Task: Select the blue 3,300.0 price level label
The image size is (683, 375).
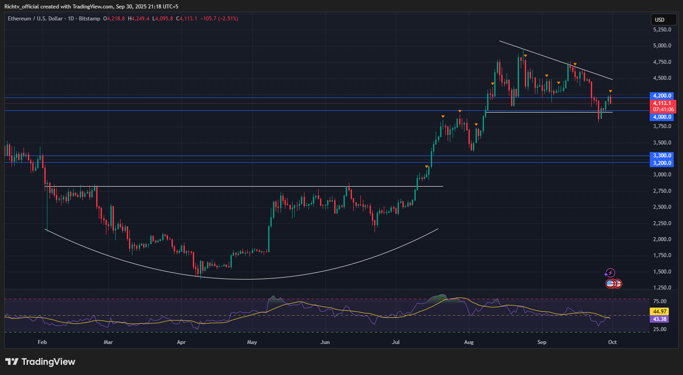Action: (663, 156)
